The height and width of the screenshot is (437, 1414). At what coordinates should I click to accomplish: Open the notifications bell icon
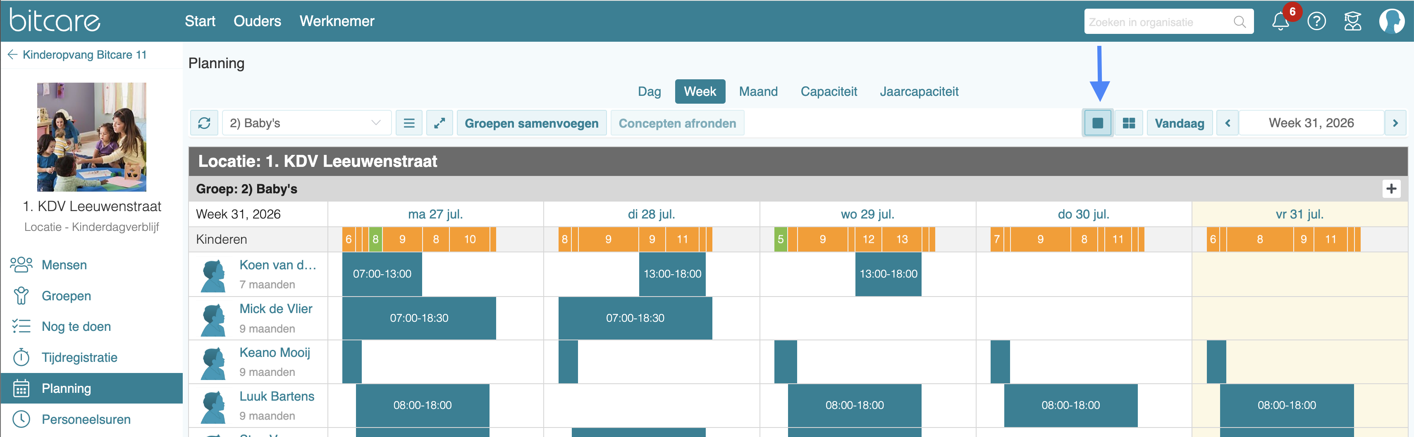click(1280, 21)
